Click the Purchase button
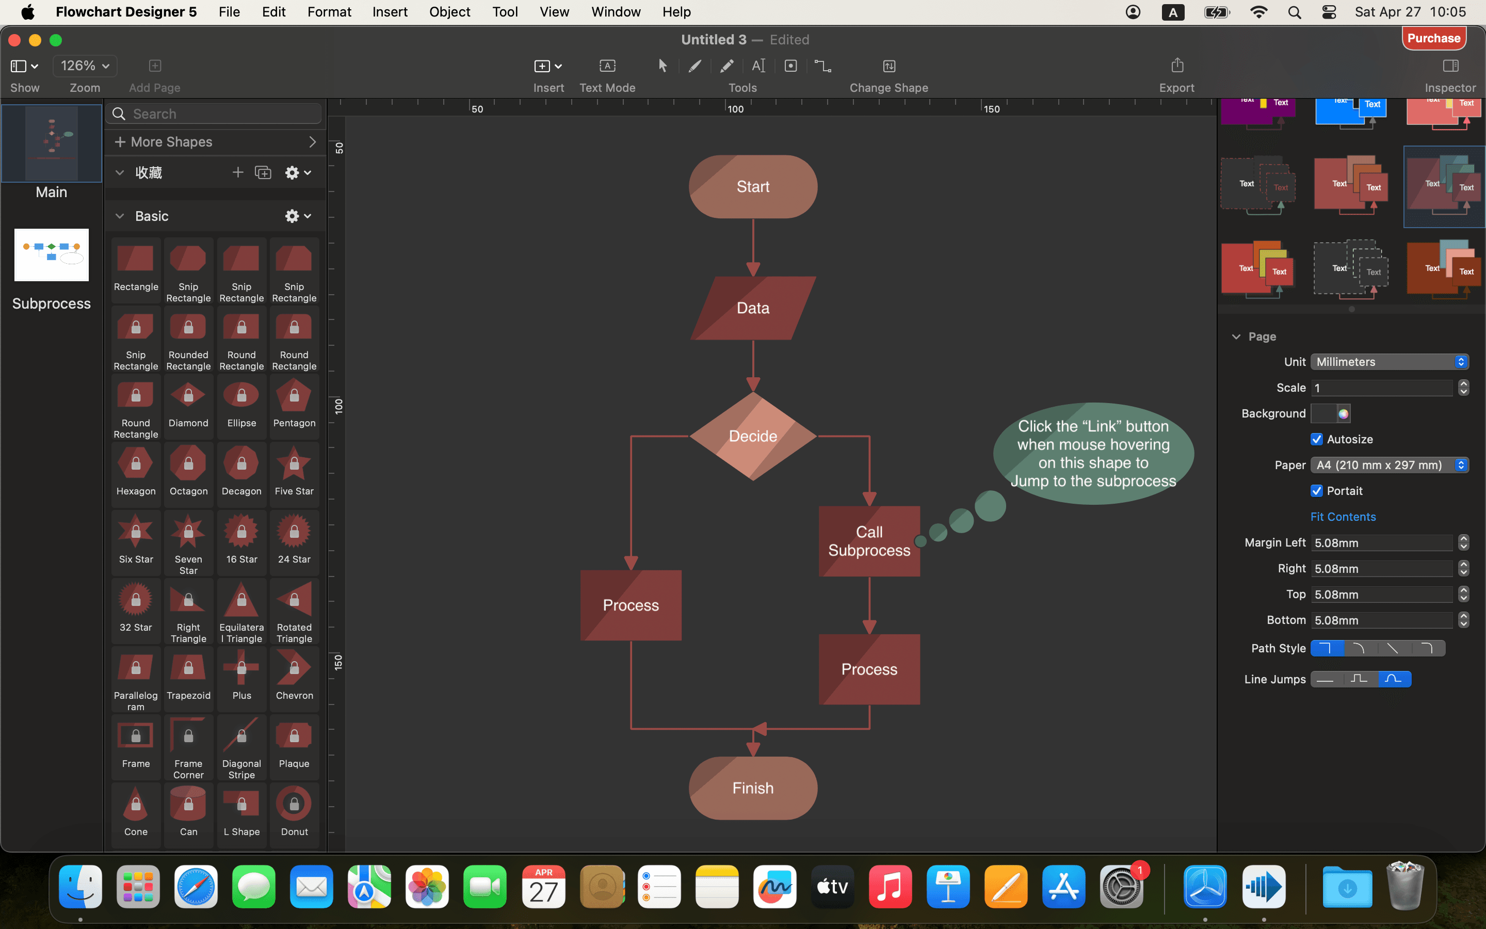 (x=1433, y=38)
